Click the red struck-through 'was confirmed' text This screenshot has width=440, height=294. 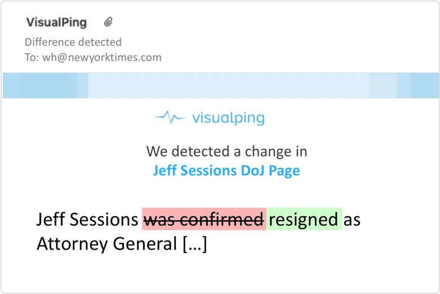pos(204,219)
